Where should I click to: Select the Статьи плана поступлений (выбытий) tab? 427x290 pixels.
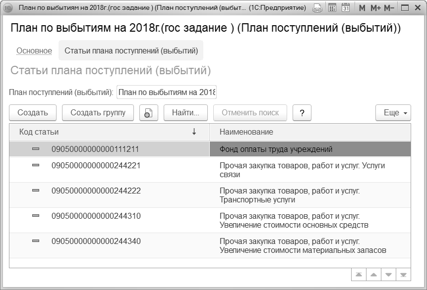(x=131, y=51)
